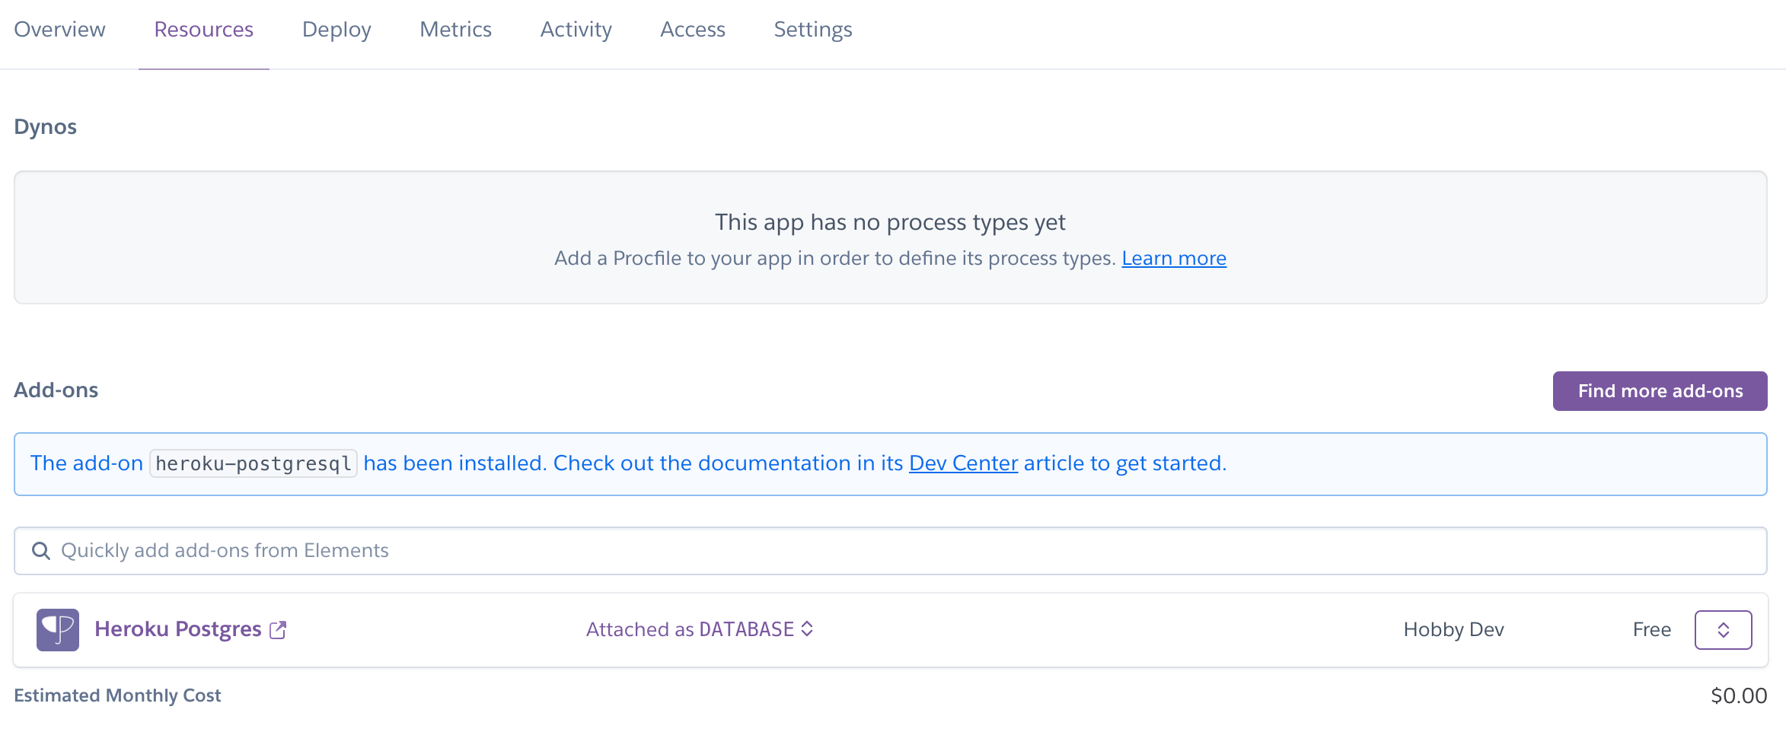Open the Settings tab
Screen dimensions: 1786x732
pos(812,30)
